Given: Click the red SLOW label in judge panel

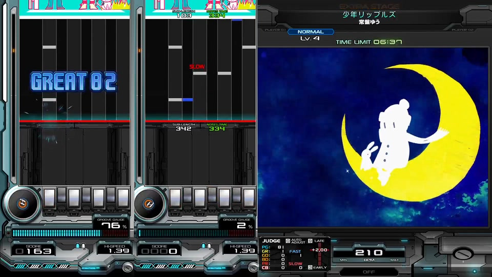Looking at the screenshot, I should pos(295,264).
